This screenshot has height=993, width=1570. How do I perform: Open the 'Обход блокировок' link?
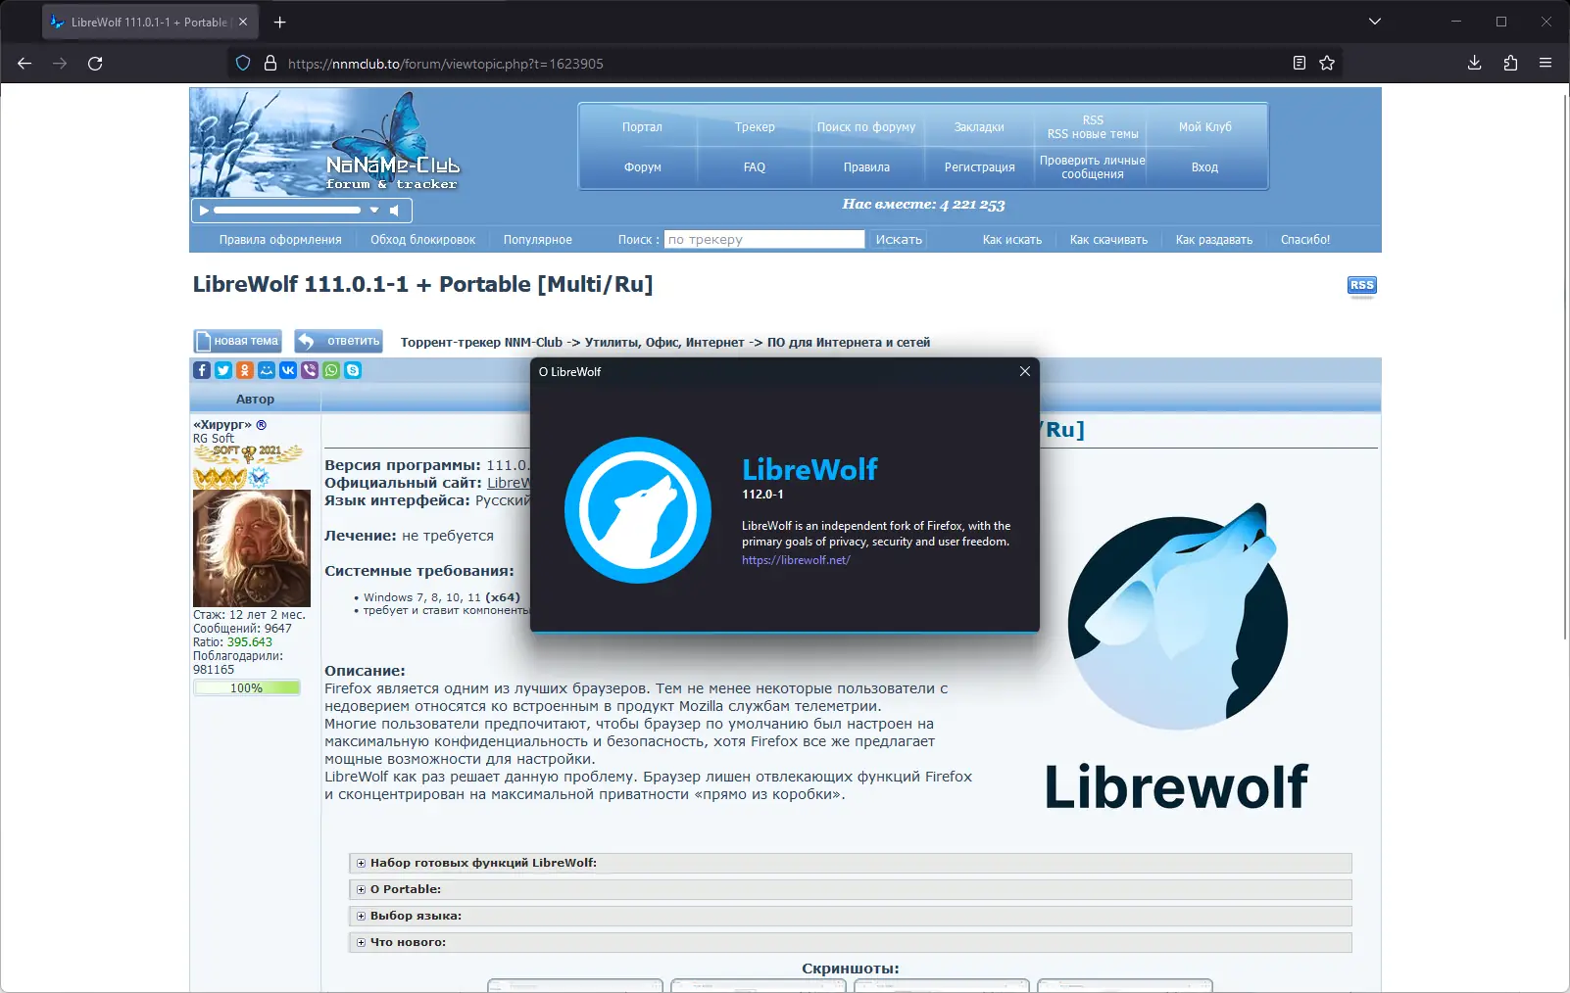tap(422, 240)
